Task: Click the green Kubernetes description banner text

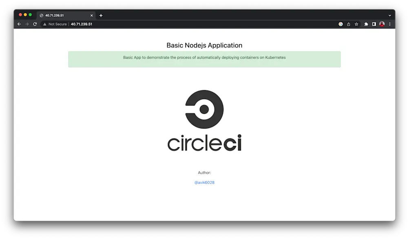Action: coord(205,58)
